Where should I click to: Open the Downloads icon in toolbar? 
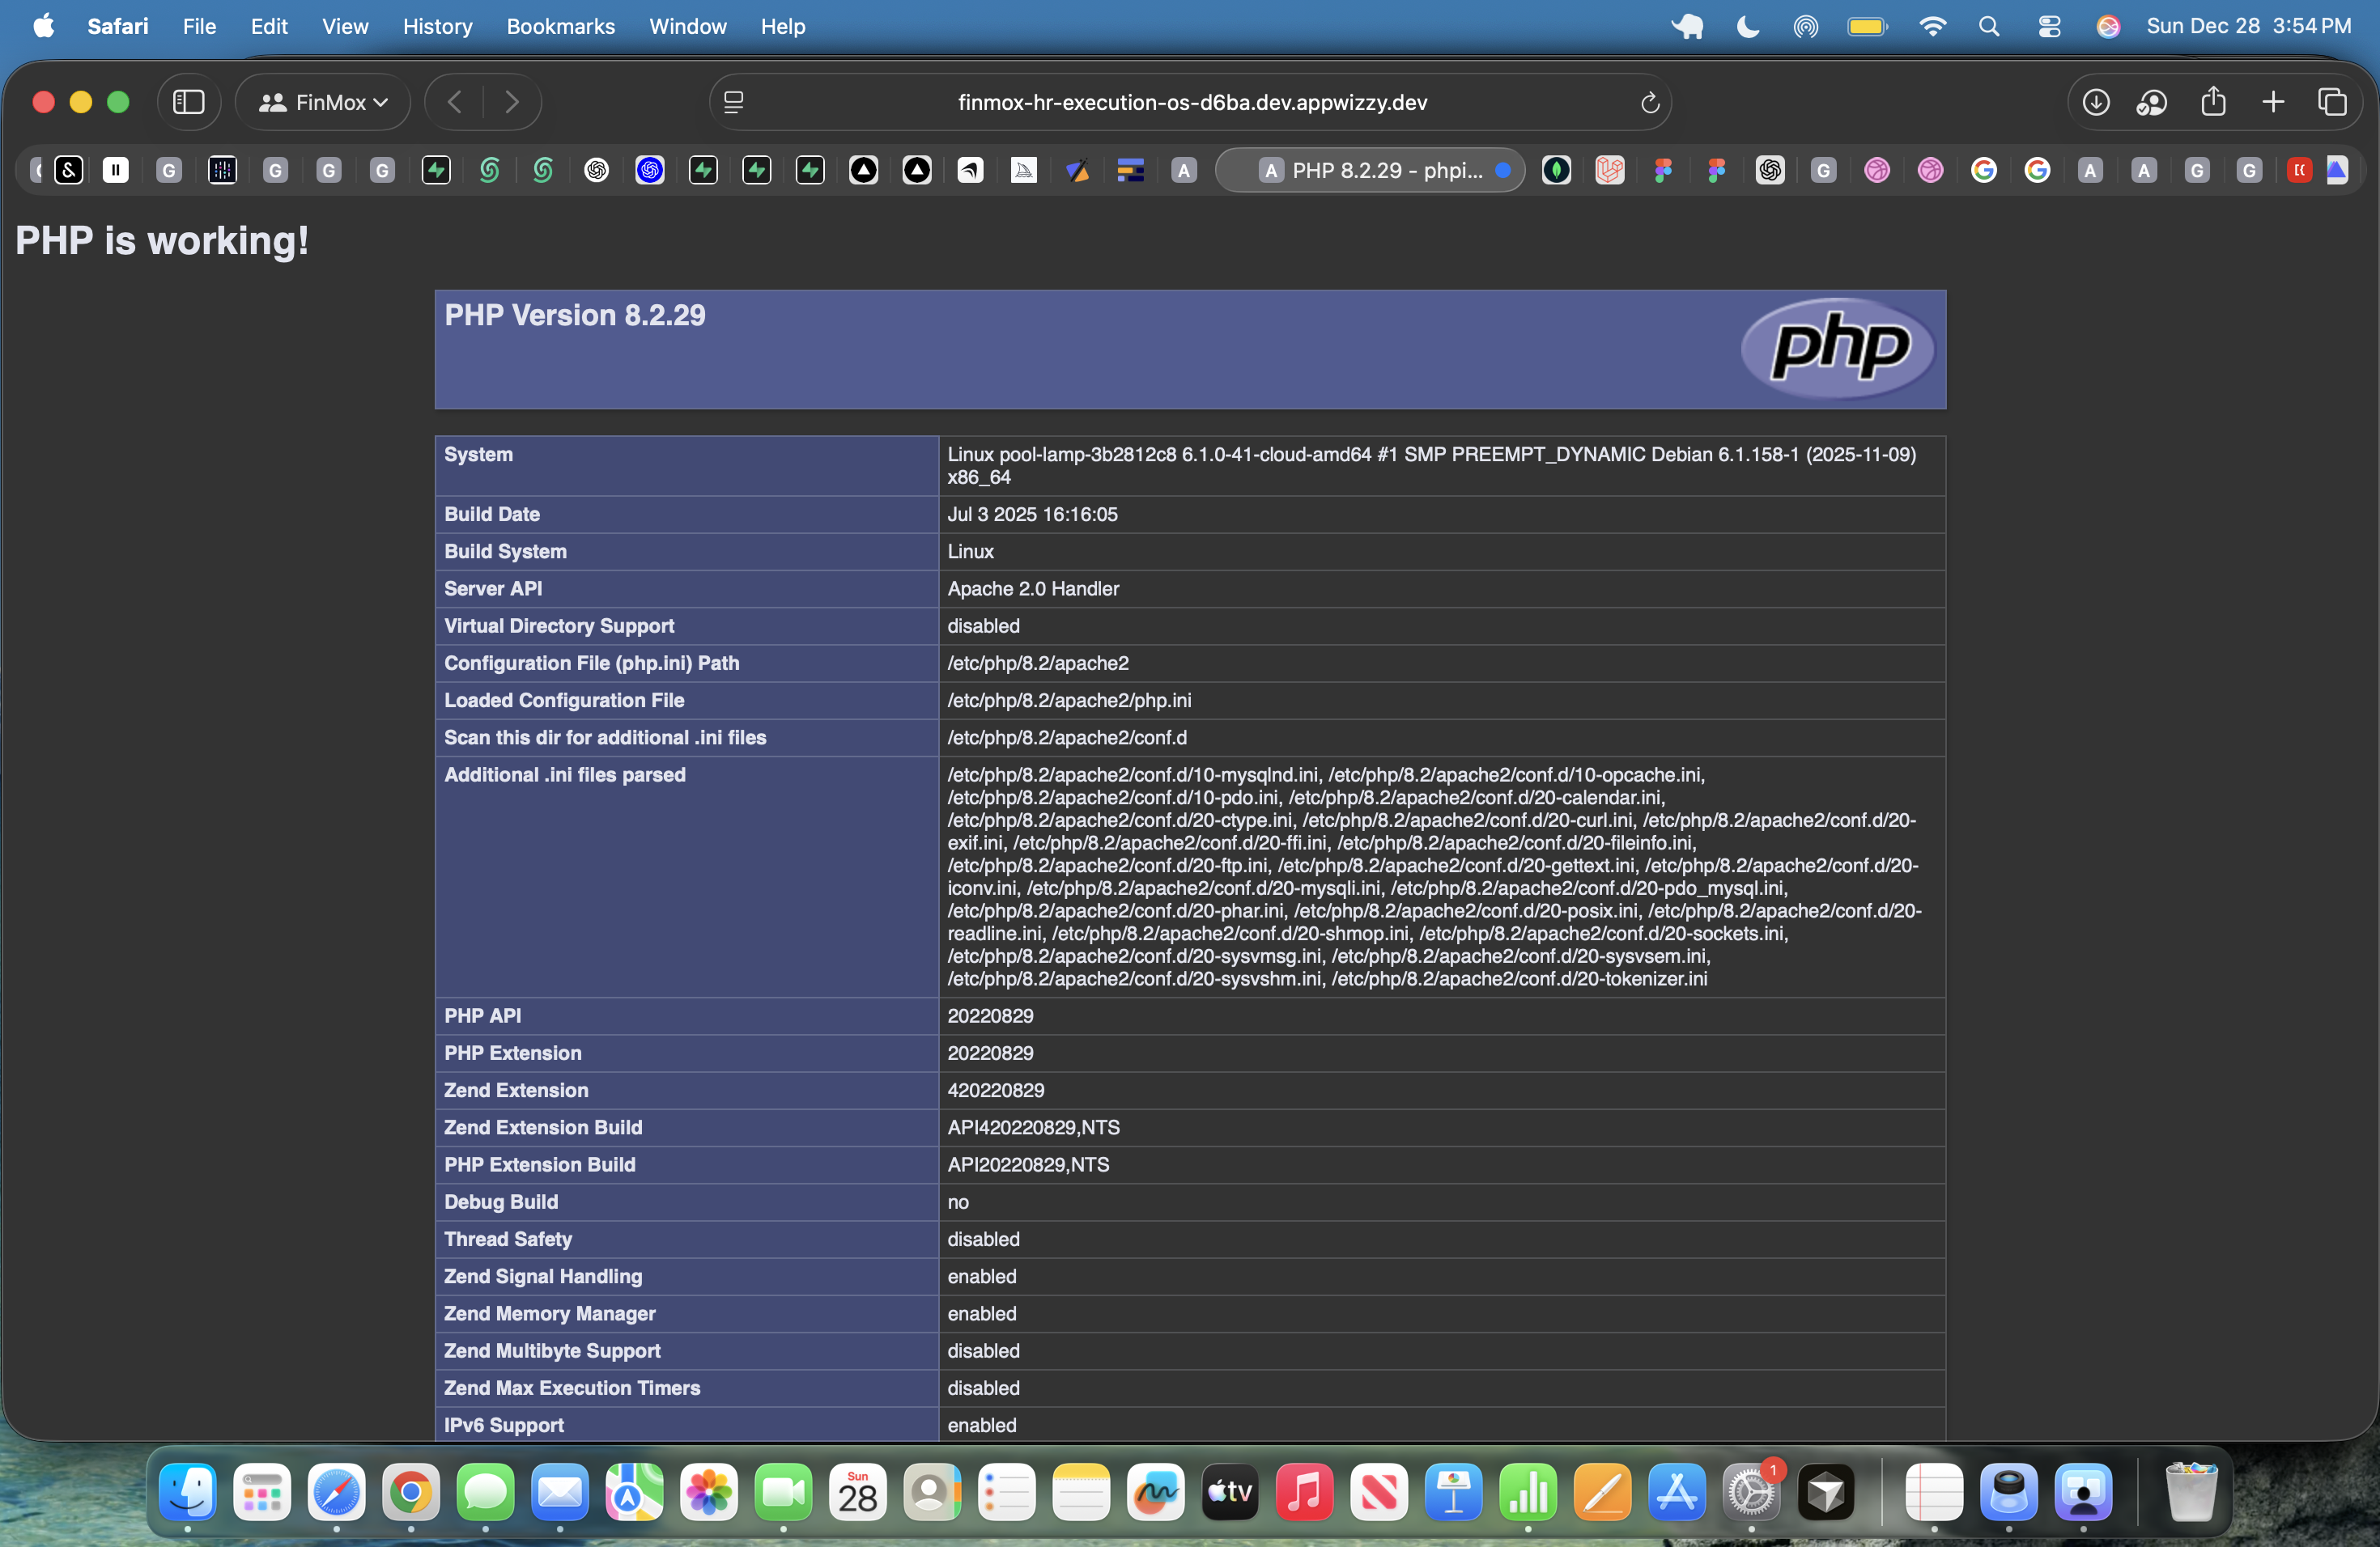[2095, 102]
